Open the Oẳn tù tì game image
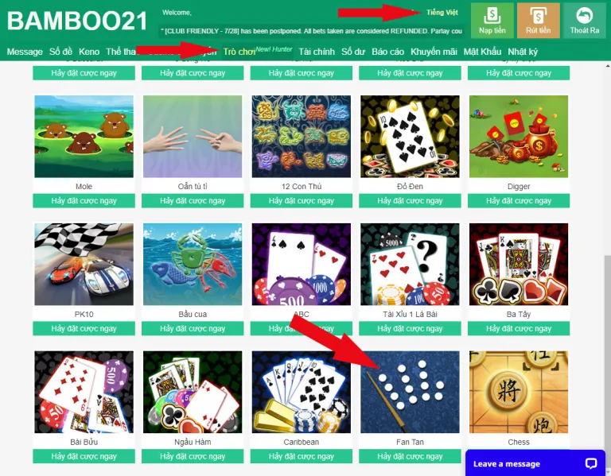 tap(193, 137)
